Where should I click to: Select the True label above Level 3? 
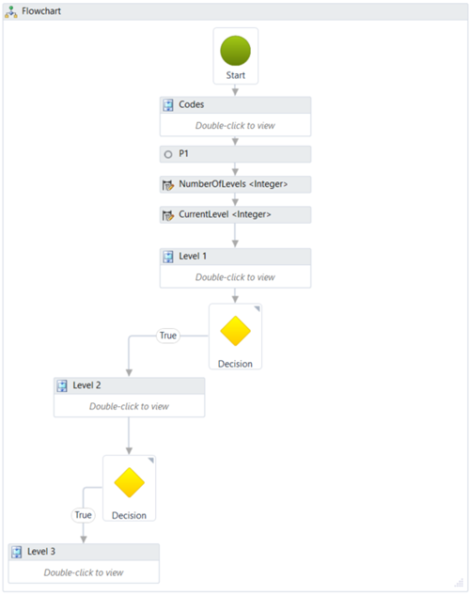(83, 515)
